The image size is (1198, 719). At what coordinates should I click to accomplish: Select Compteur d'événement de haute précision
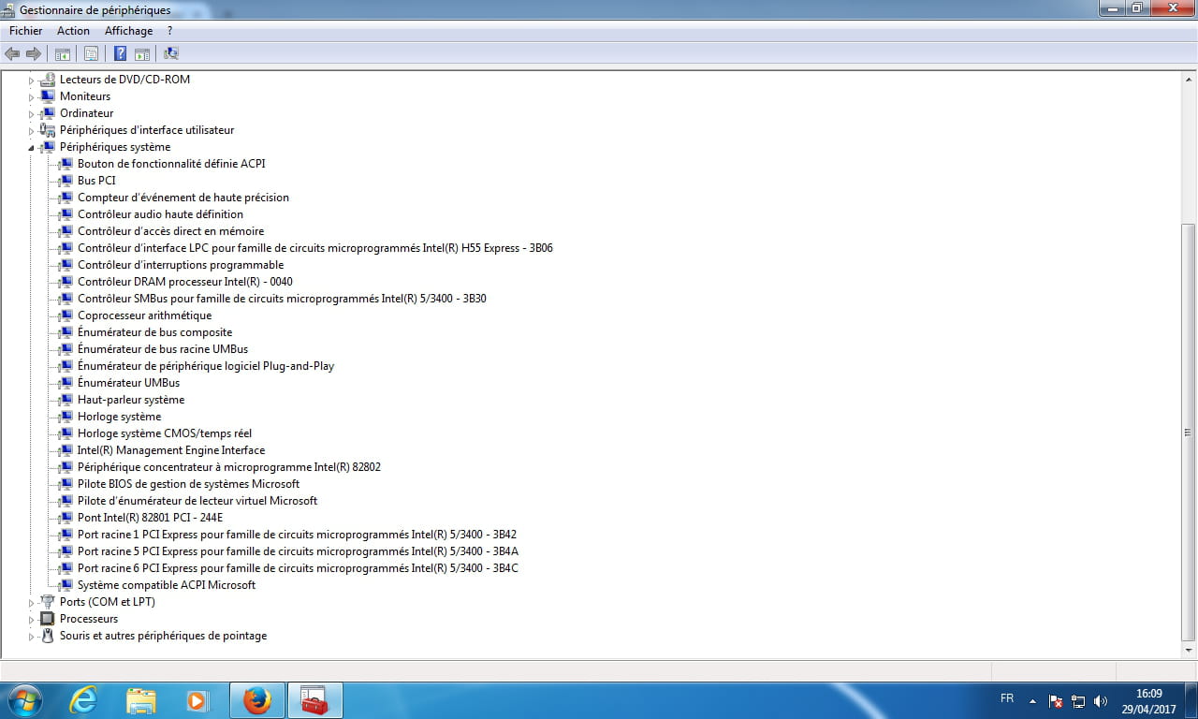tap(183, 198)
